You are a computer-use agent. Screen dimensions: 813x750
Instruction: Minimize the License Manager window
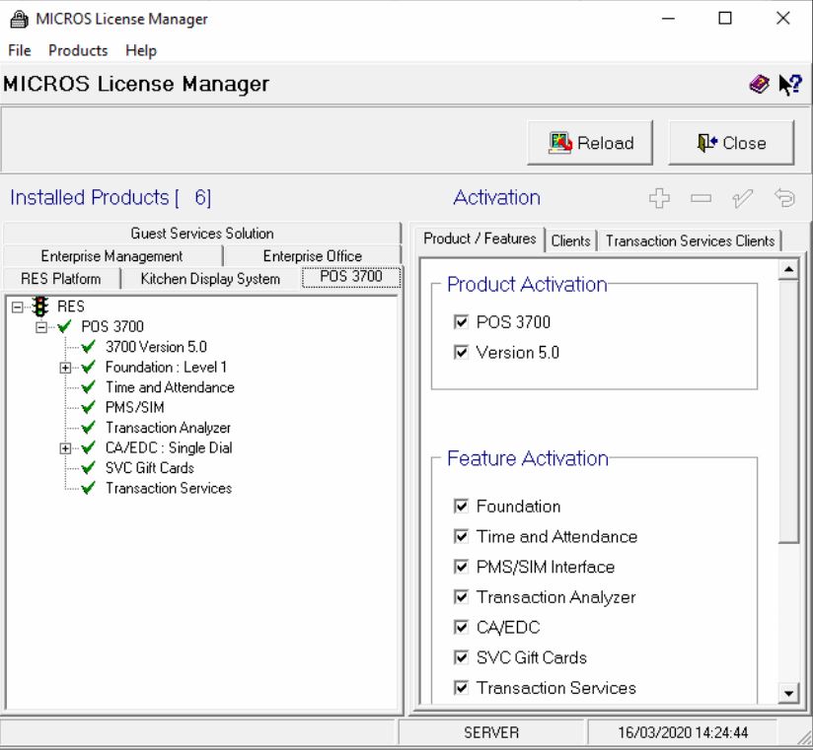point(668,19)
